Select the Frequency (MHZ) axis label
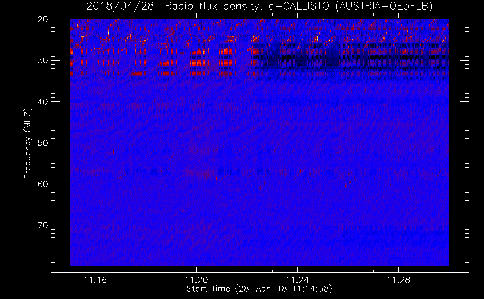Screen dimensions: 484x299 point(28,143)
